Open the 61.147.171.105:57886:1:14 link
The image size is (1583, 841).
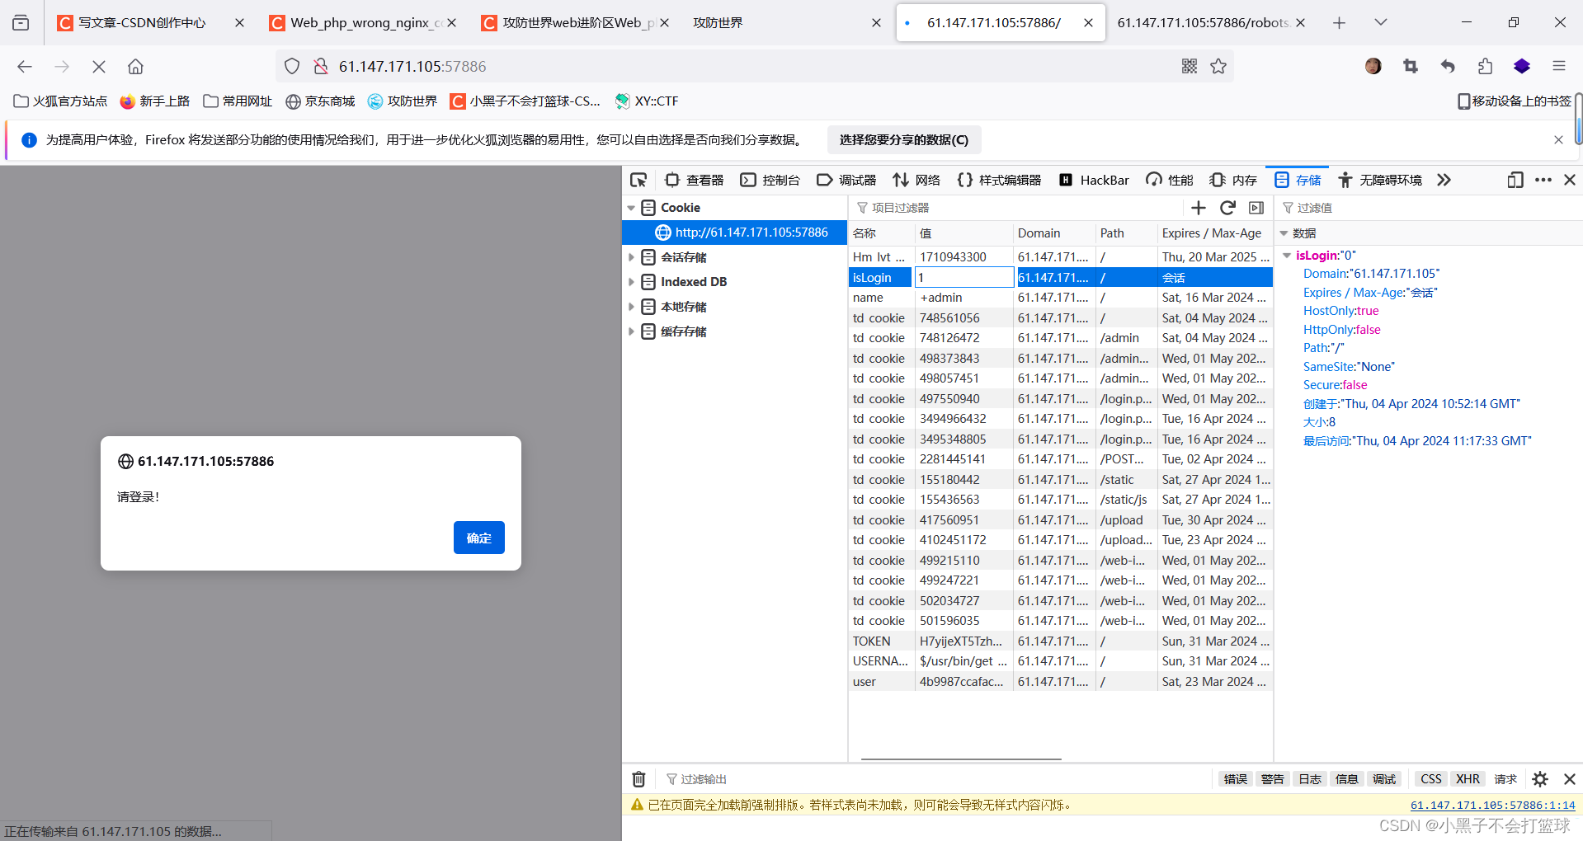(1492, 804)
